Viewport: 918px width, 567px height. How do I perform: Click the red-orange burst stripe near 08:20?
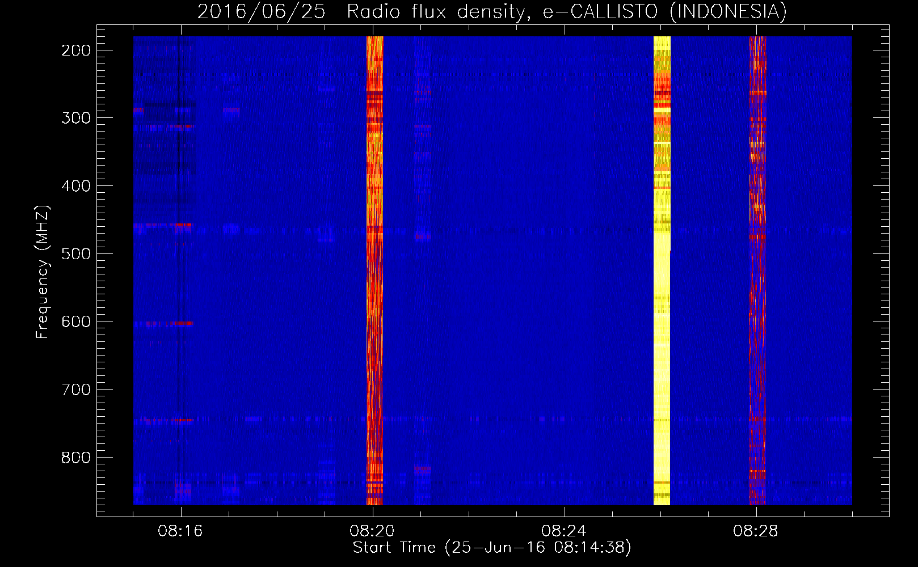click(x=374, y=270)
